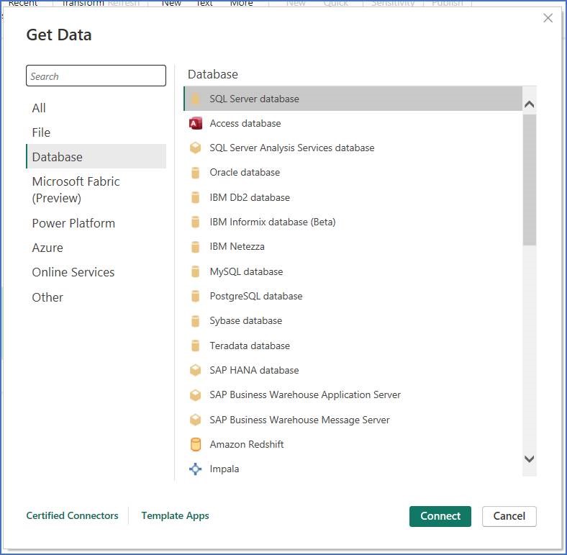567x555 pixels.
Task: Click the IBM Informix database icon
Action: click(195, 222)
